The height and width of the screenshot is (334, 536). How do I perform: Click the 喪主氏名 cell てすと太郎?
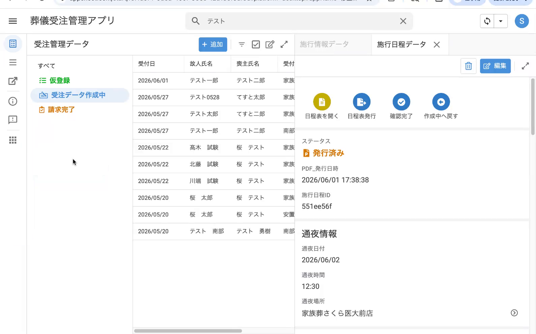point(250,97)
